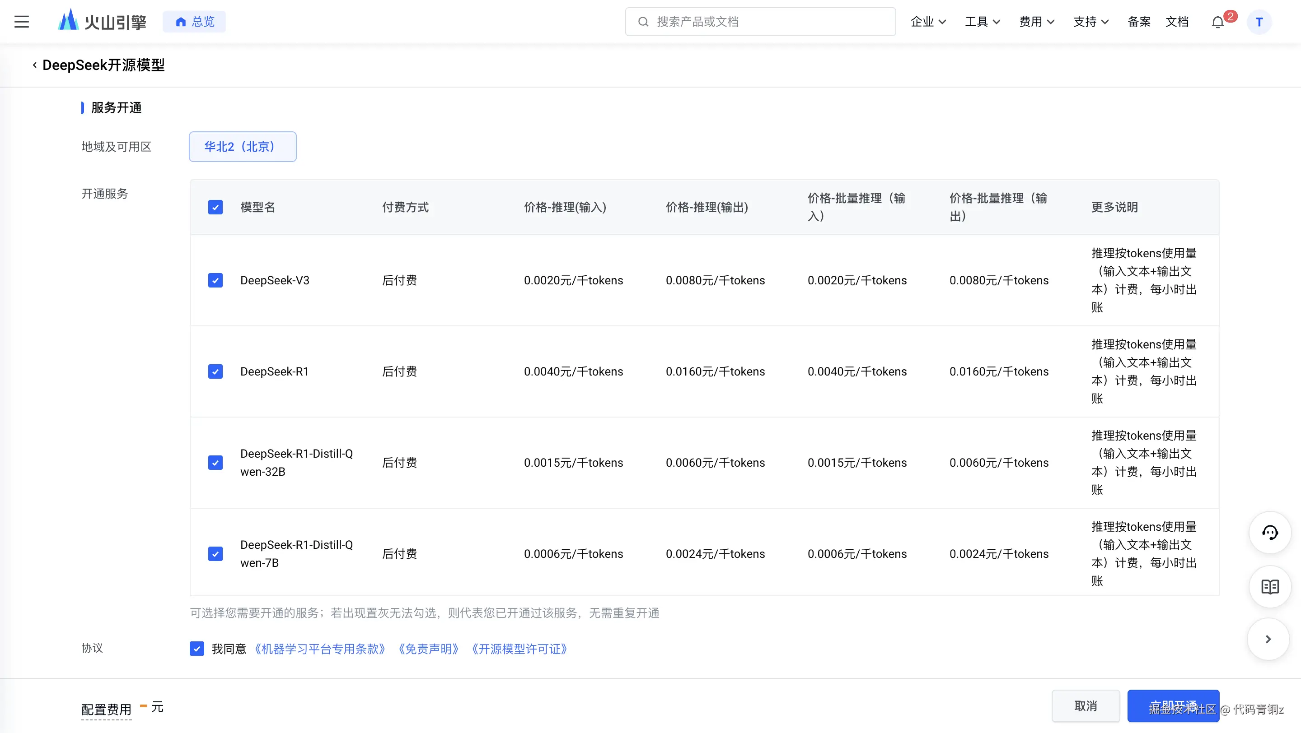The image size is (1301, 733).
Task: Toggle the select-all checkbox in the table header
Action: (x=215, y=207)
